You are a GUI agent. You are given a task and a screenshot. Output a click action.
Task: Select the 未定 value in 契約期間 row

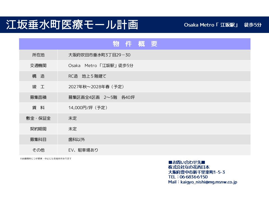click(x=73, y=129)
